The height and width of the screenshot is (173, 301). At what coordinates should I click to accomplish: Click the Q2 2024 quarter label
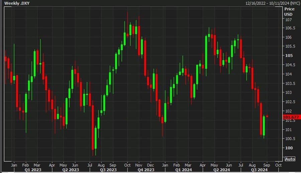coord(221,170)
